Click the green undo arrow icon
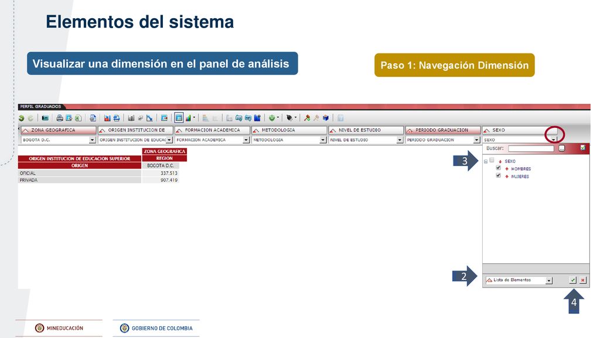Screen dimensions: 600x338 [22, 118]
